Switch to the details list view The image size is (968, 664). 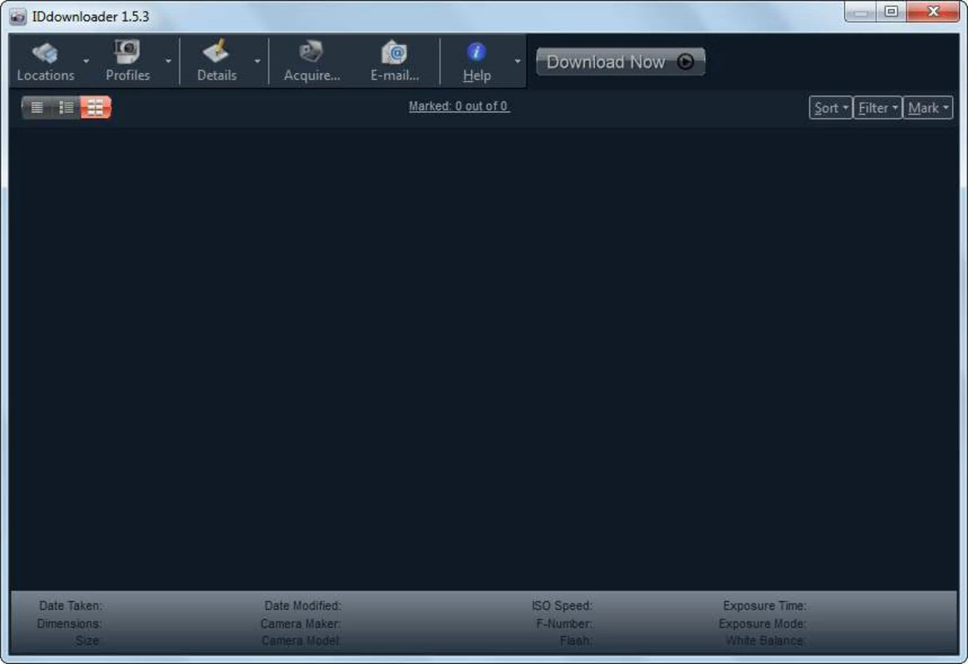coord(66,107)
